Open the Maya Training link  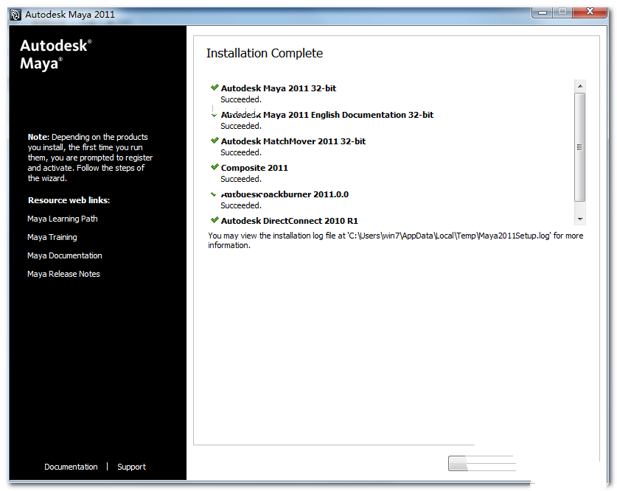click(52, 237)
